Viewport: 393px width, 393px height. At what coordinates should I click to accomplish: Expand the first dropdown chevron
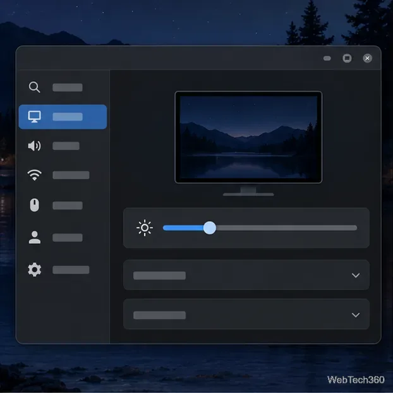pyautogui.click(x=356, y=275)
